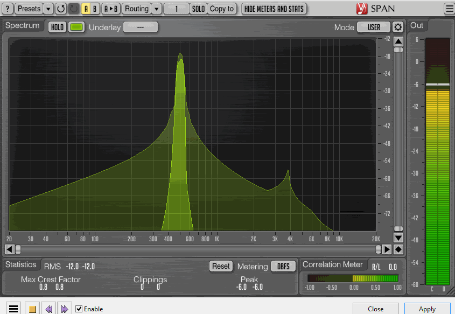Open the Presets menu

click(x=29, y=9)
